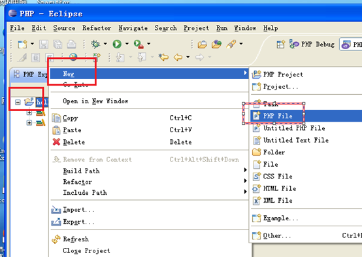This screenshot has height=257, width=362.
Task: Create a new HTML File
Action: [306, 188]
